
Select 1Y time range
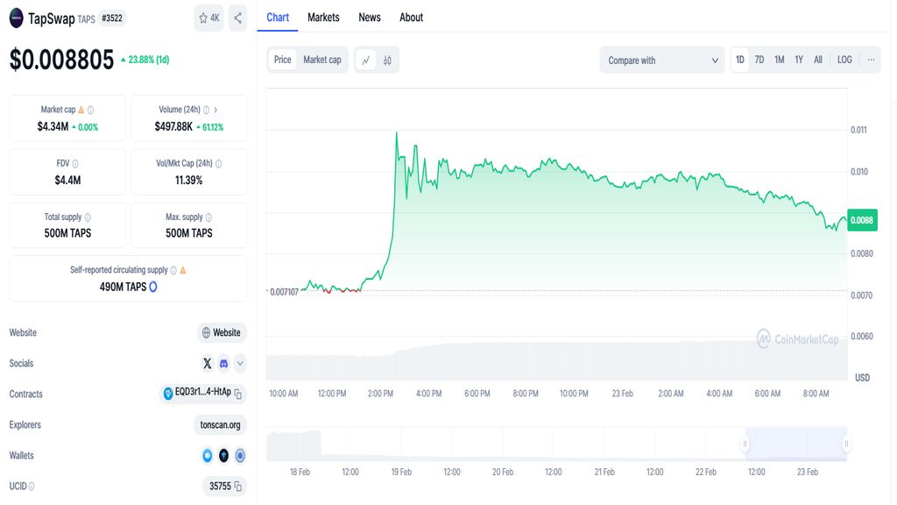click(799, 60)
